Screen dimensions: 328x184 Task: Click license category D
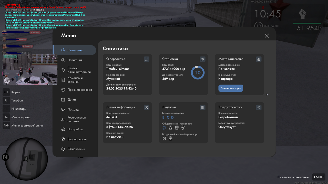[x=172, y=117]
